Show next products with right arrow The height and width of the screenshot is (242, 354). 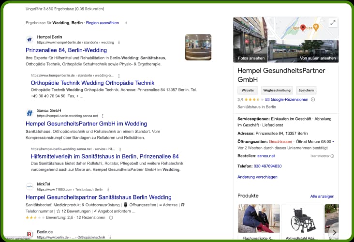click(x=334, y=232)
